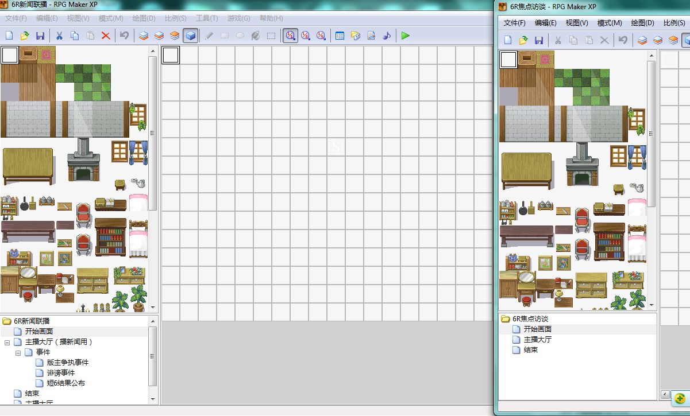Click New Project icon in 6R焦点访谈 window

tap(508, 40)
